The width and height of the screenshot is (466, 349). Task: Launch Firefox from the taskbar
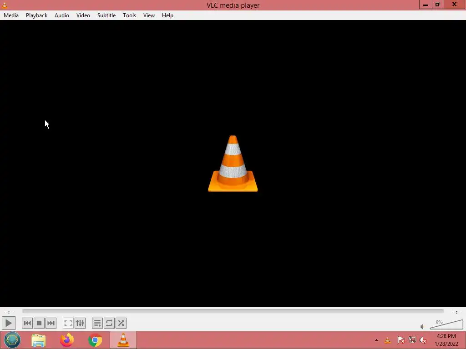pos(67,340)
